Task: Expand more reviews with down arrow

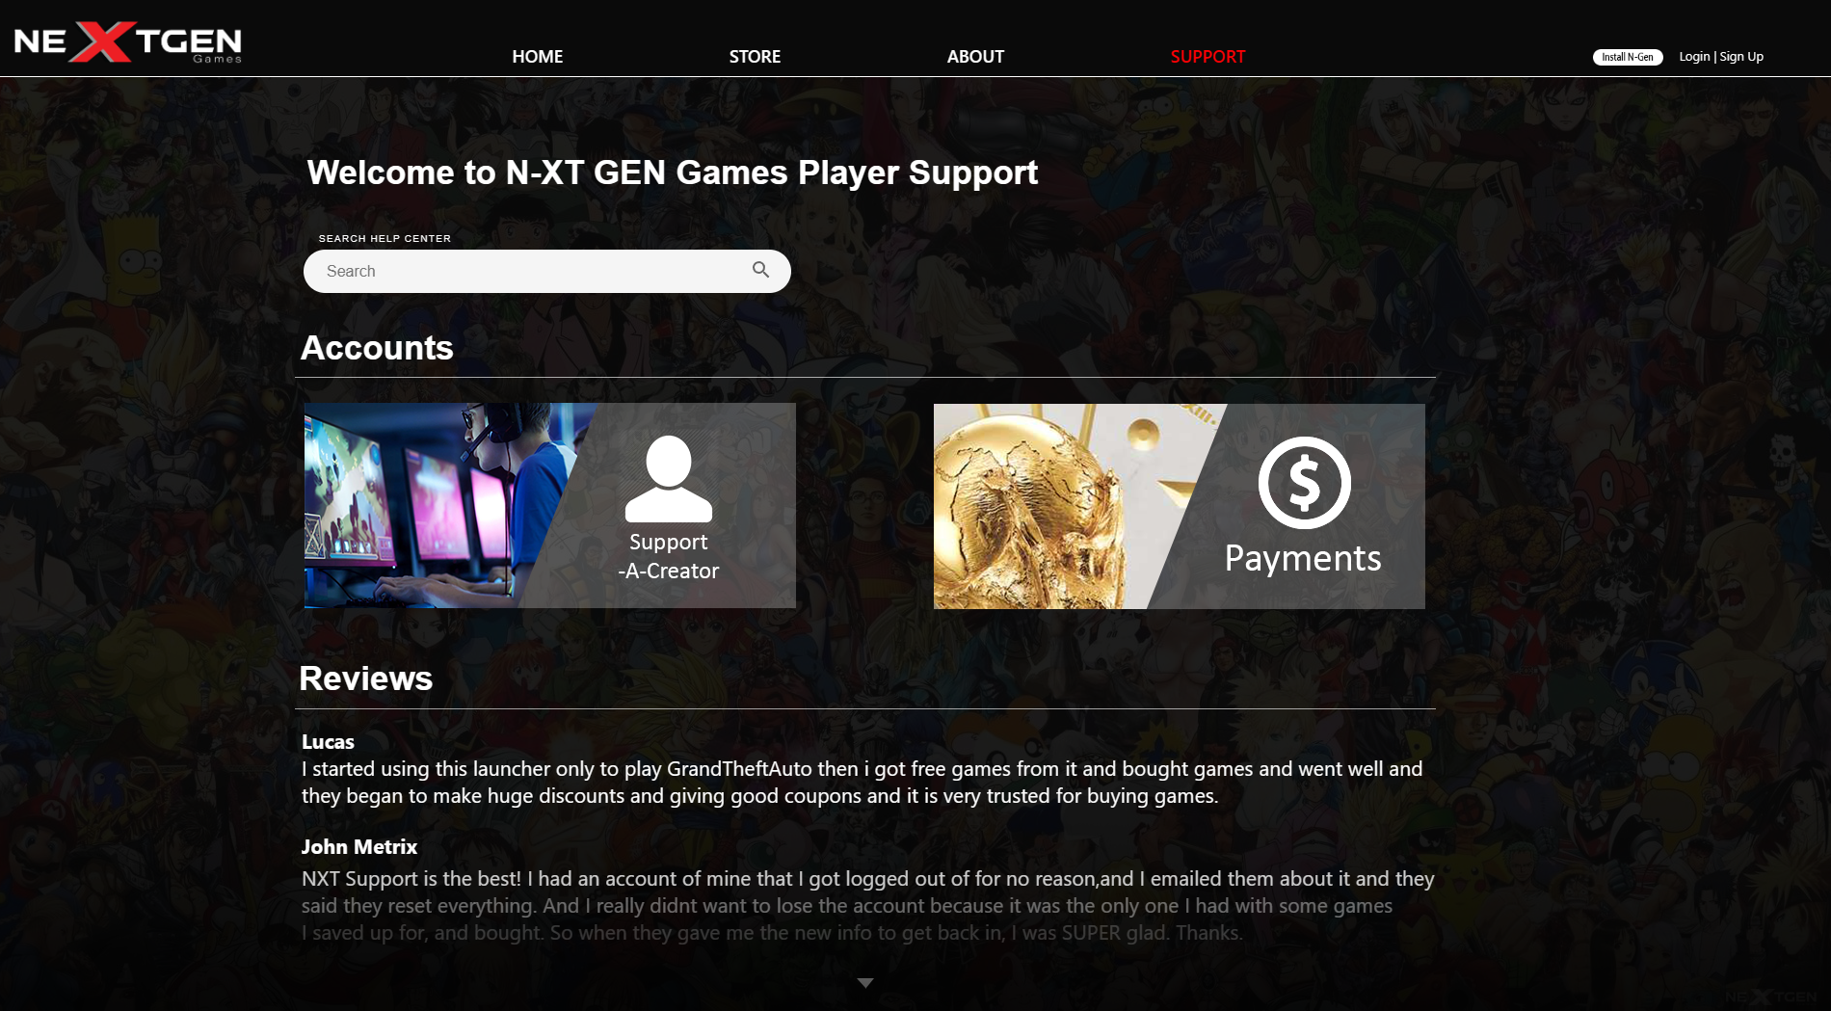Action: [x=864, y=983]
